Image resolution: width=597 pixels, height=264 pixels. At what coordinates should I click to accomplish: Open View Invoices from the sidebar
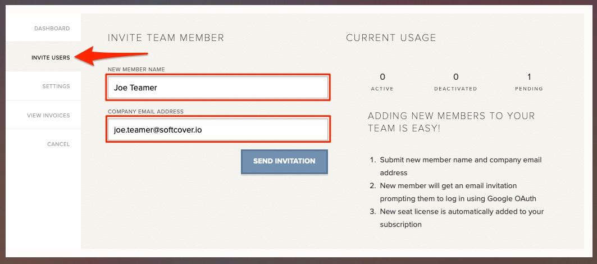(x=48, y=116)
